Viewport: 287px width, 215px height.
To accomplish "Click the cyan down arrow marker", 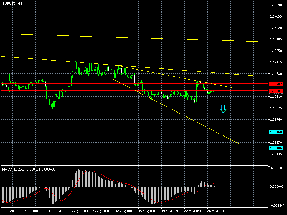I will [x=223, y=109].
